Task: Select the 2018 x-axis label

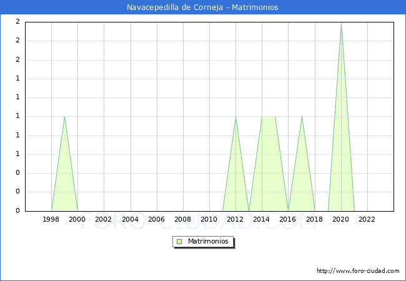Action: coord(315,219)
